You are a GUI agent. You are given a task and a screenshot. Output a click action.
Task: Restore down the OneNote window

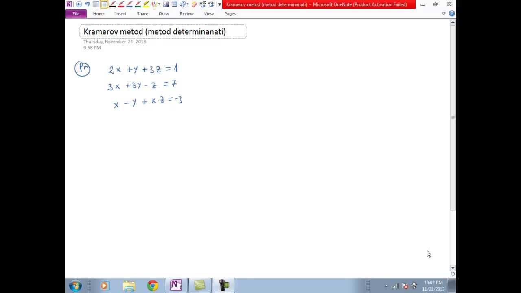[436, 4]
